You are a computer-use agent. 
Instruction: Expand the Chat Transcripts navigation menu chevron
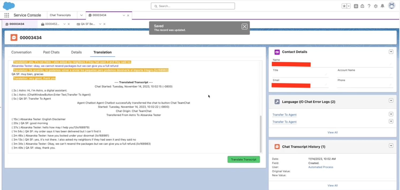(81, 15)
